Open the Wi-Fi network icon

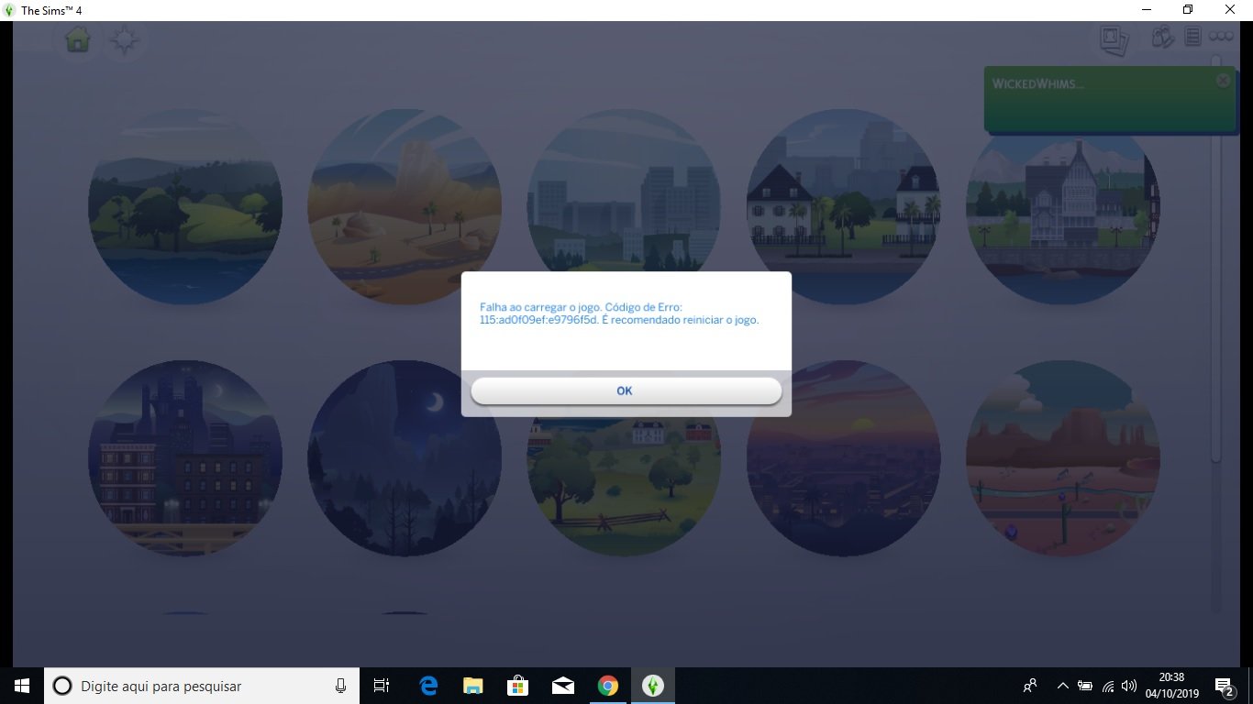coord(1108,686)
